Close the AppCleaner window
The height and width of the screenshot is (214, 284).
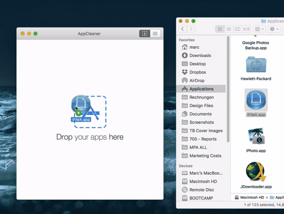tap(22, 33)
